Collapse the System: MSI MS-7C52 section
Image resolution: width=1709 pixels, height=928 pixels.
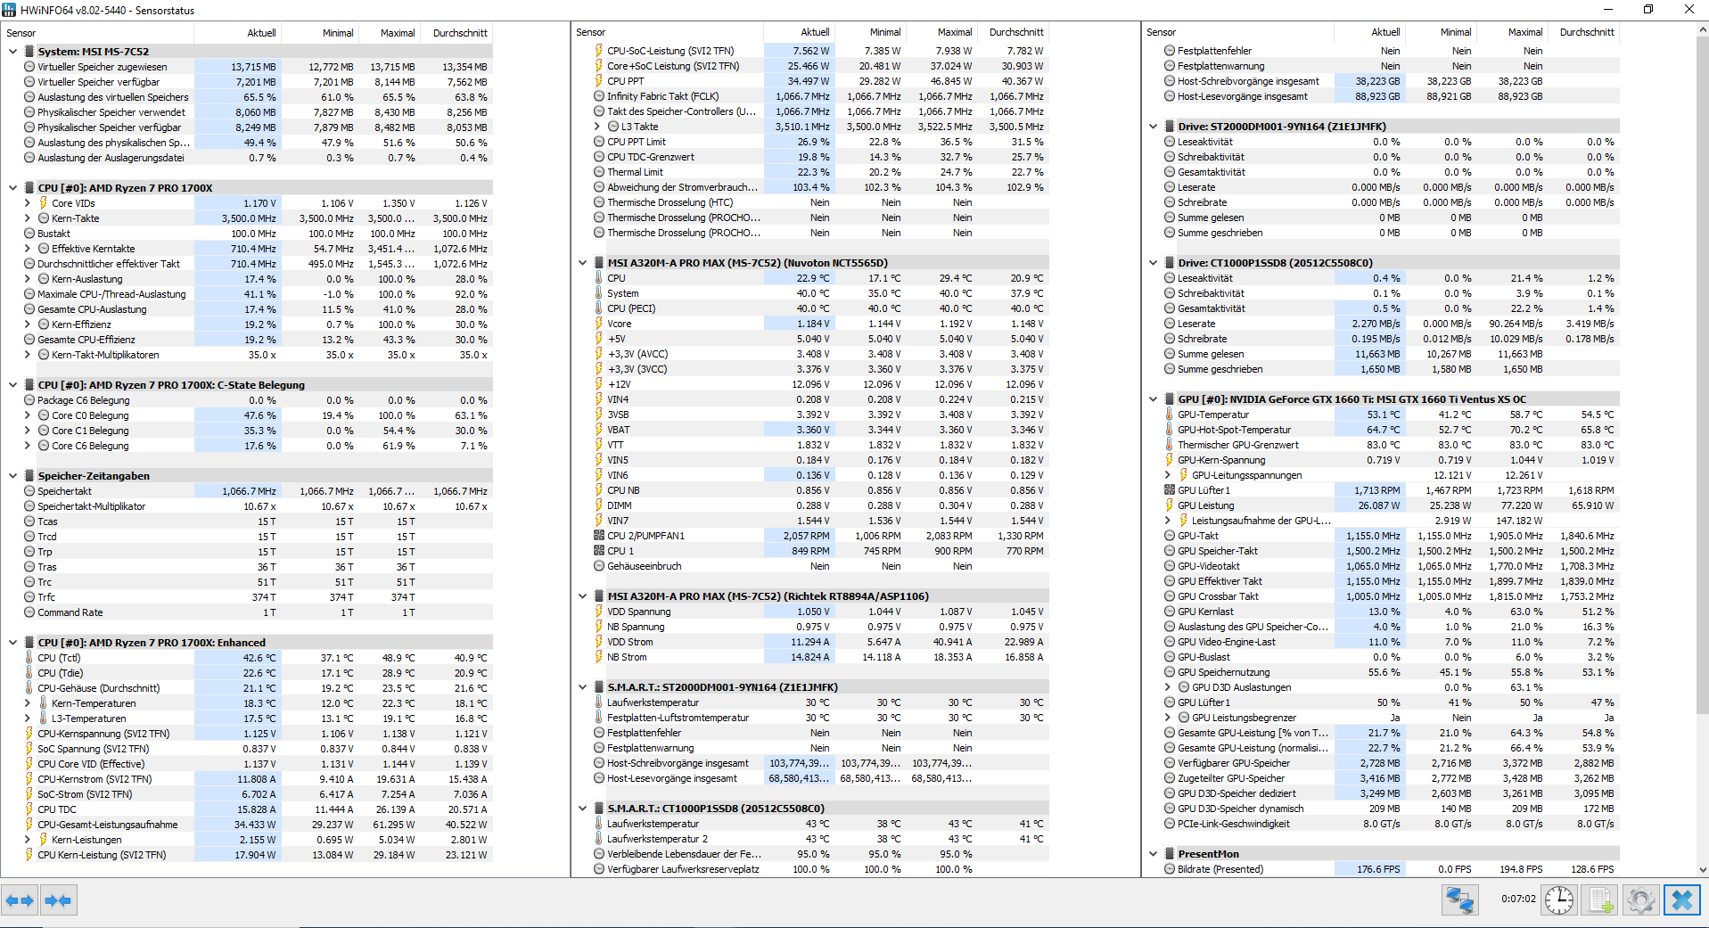coord(12,52)
